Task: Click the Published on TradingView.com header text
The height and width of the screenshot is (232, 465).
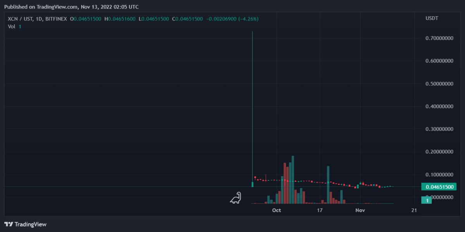Action: 71,7
